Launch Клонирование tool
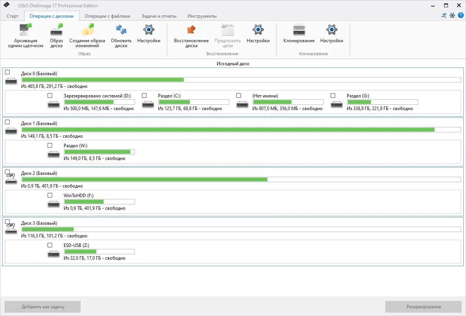The image size is (466, 316). [299, 34]
